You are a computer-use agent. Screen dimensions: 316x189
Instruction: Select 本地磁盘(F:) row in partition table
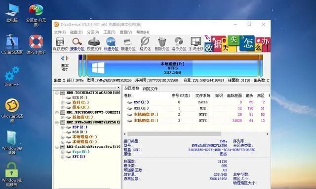pyautogui.click(x=196, y=115)
